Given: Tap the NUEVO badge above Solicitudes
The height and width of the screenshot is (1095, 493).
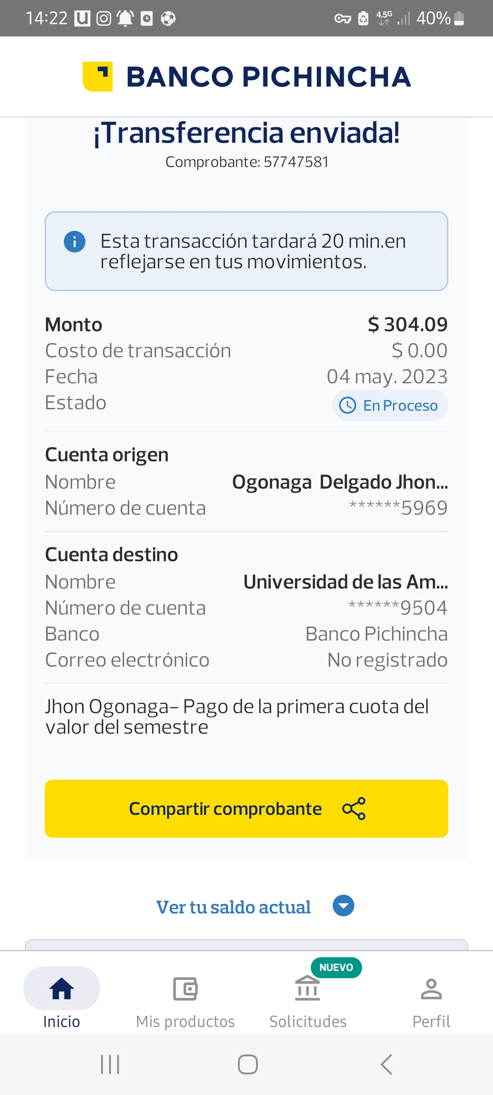Looking at the screenshot, I should click(336, 967).
